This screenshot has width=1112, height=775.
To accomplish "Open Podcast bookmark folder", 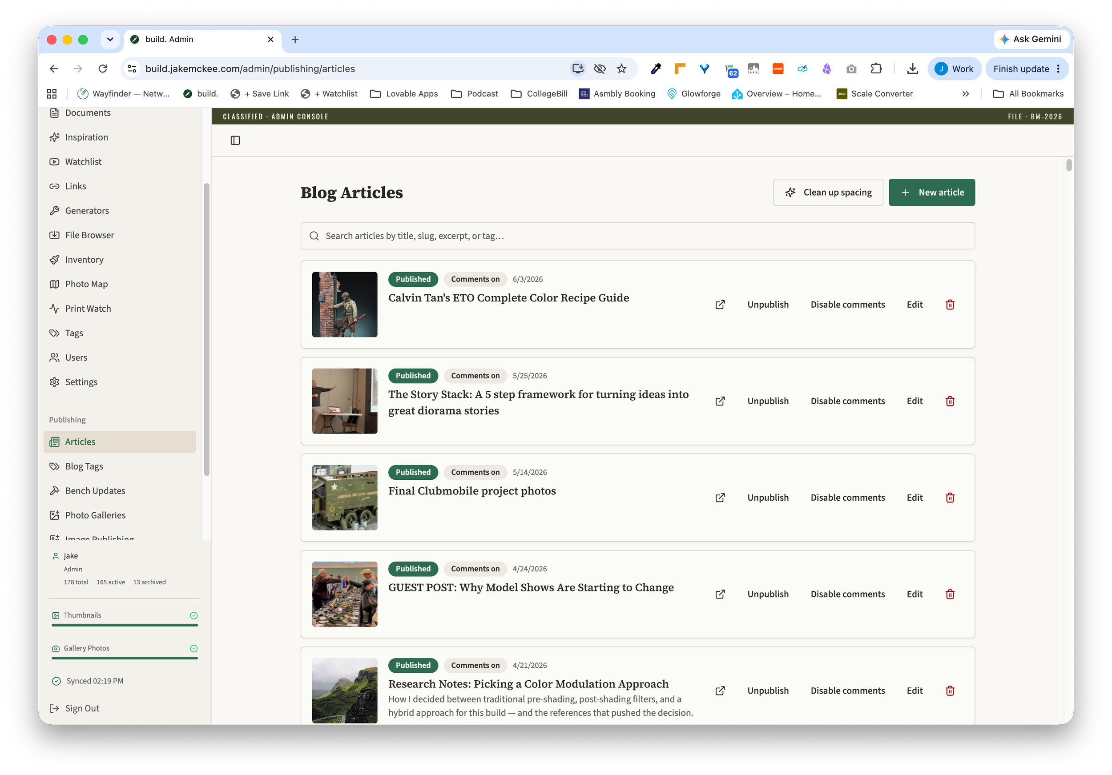I will 474,94.
